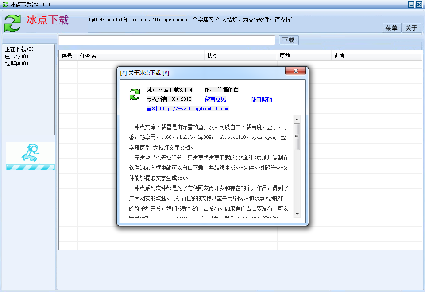Click text 作者 等雪的鱼 in About dialog

[x=221, y=90]
